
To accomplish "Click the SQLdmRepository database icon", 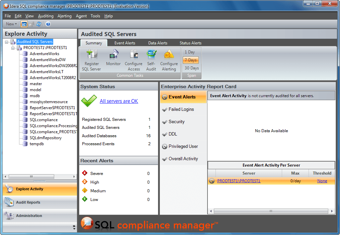I will (25, 138).
